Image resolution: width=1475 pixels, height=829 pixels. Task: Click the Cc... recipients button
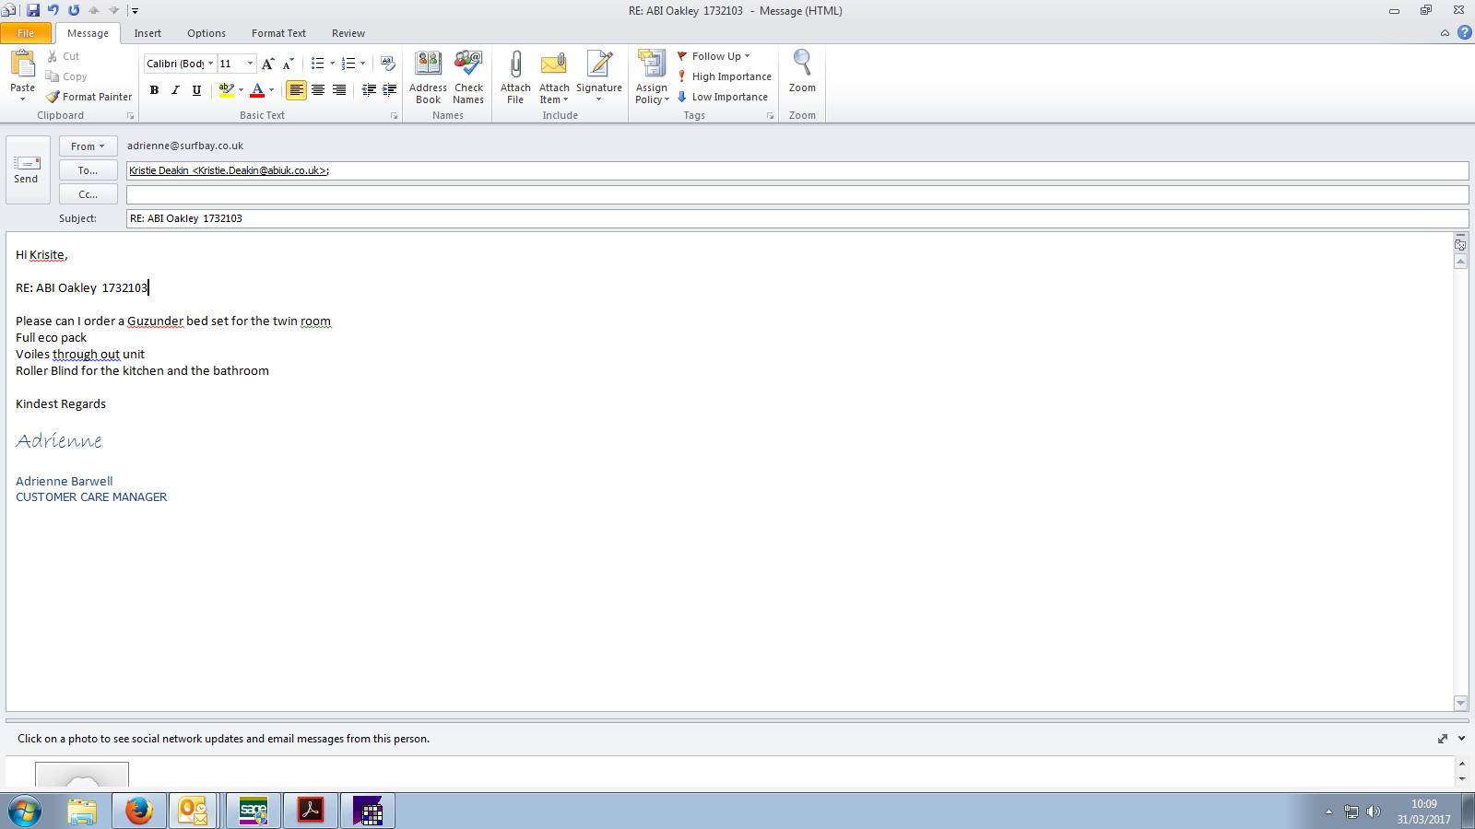(88, 194)
